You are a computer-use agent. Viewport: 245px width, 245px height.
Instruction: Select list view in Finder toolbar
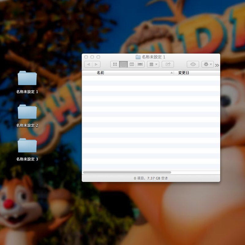point(123,64)
